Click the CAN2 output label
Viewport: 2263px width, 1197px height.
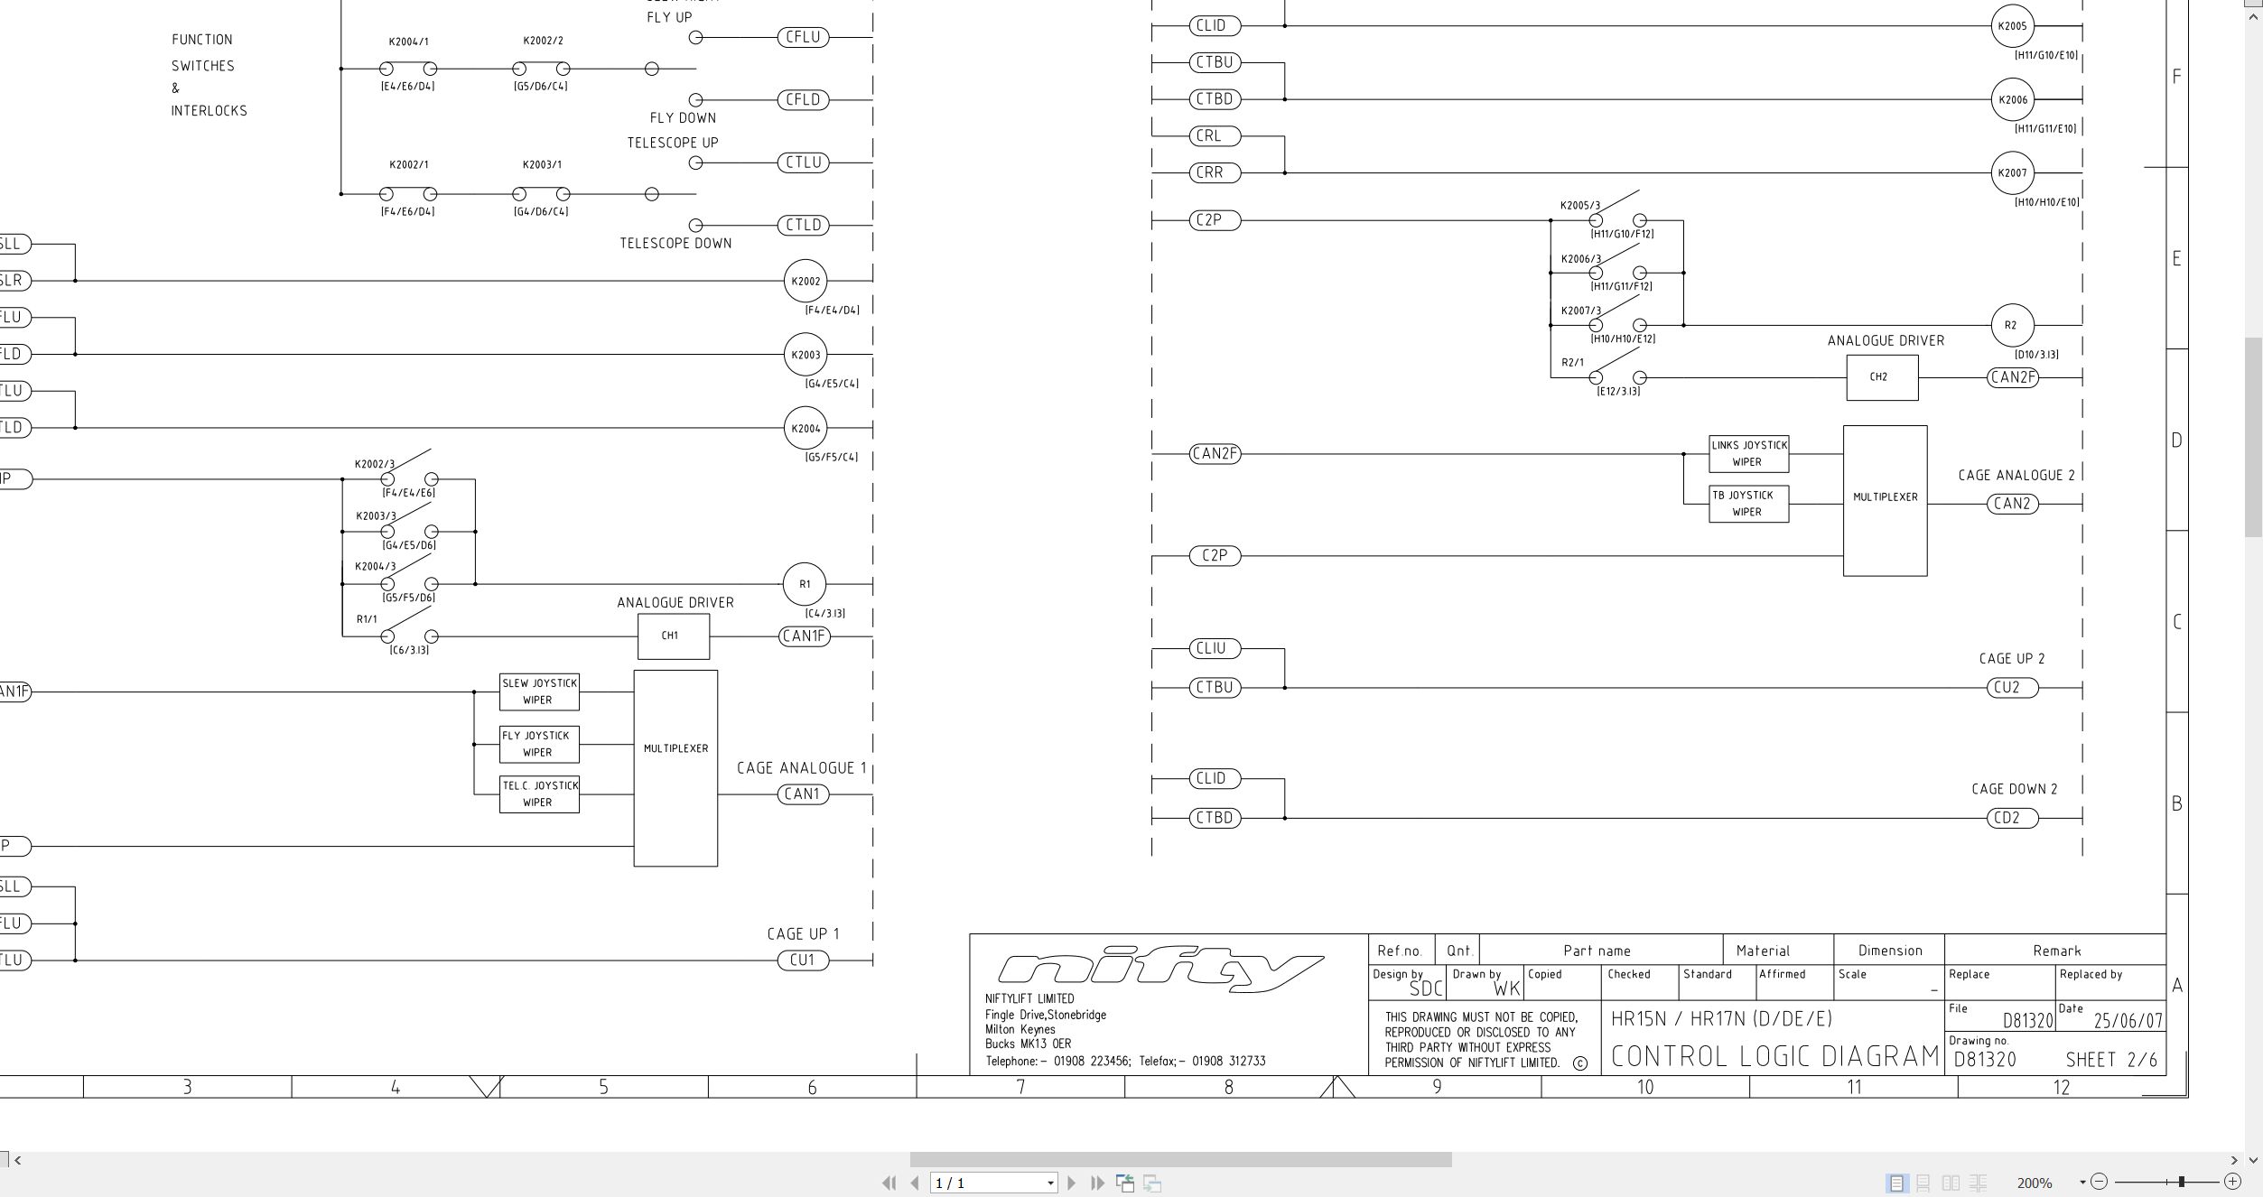coord(2012,504)
